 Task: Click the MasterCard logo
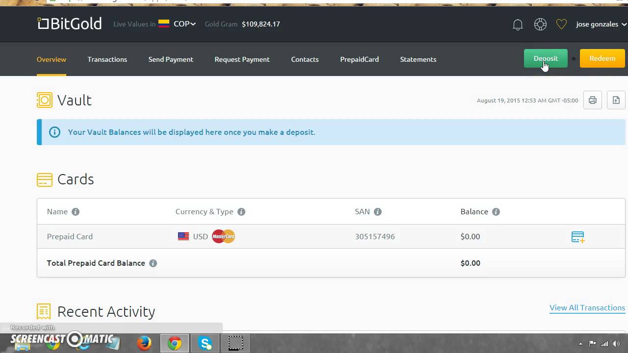223,236
